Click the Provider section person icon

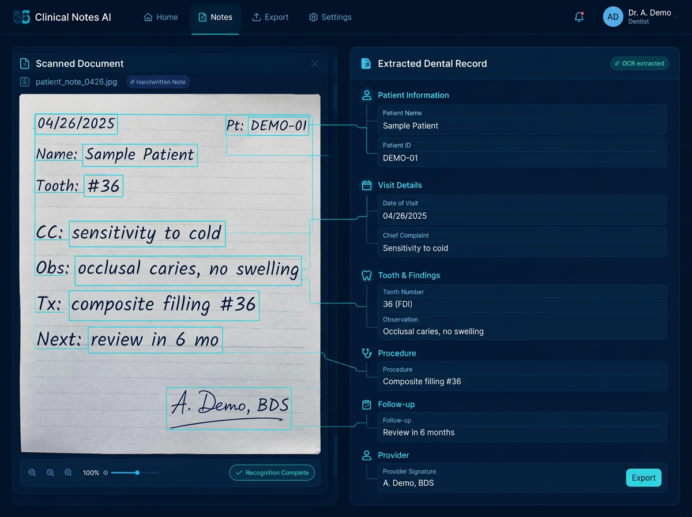tap(366, 455)
